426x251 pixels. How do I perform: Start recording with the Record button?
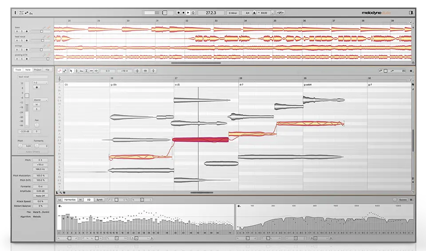(178, 12)
